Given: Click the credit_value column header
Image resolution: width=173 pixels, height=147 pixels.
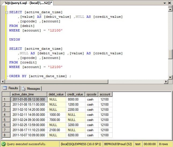Looking at the screenshot, I should 75,94.
